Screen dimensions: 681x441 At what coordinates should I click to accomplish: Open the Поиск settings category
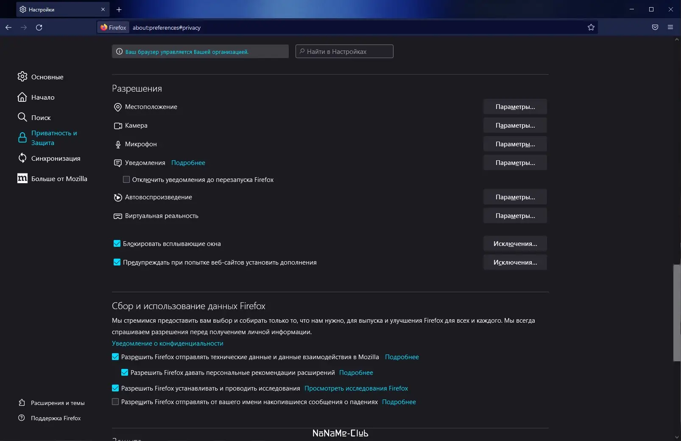41,117
